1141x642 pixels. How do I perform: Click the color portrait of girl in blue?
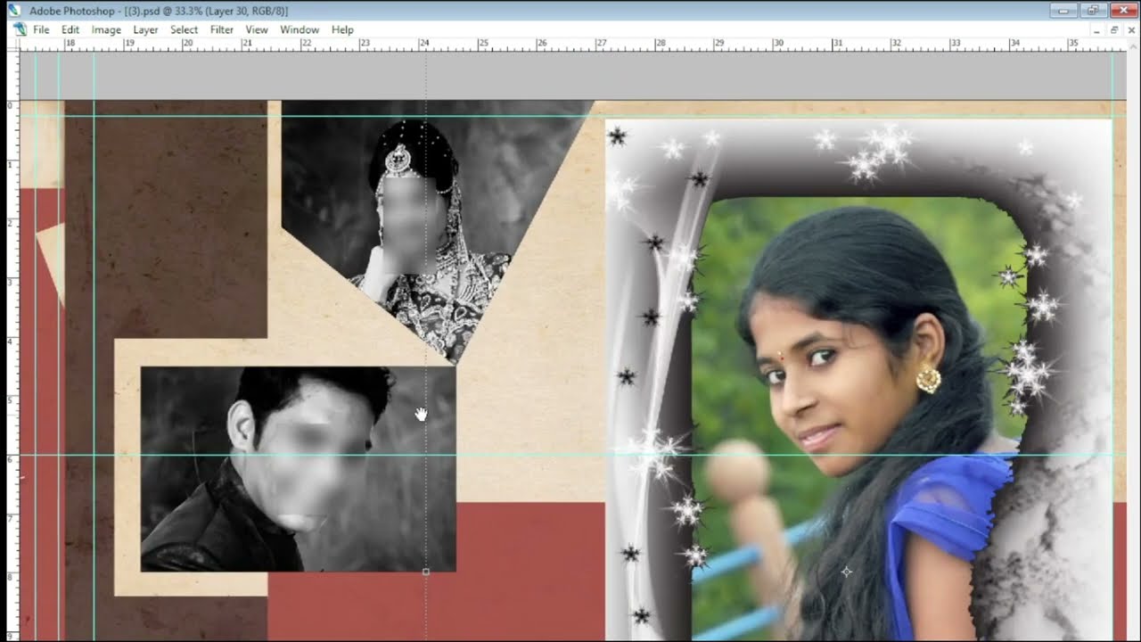(x=860, y=419)
